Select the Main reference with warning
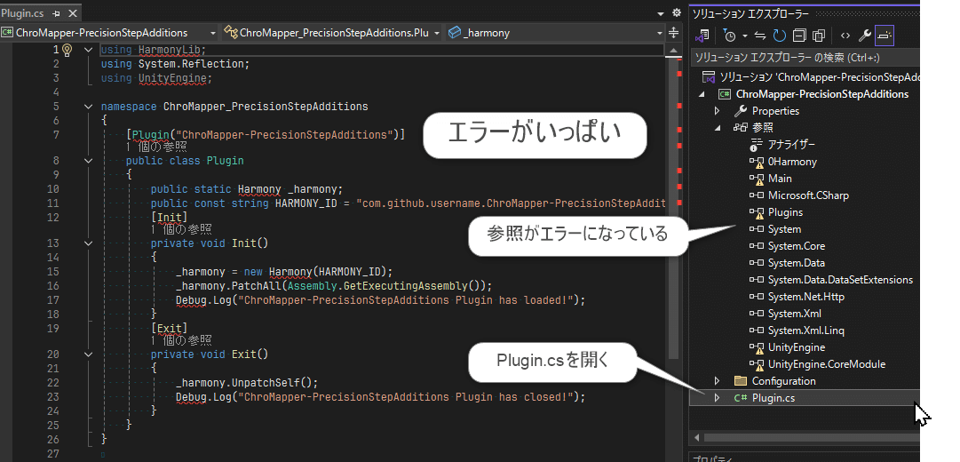960x462 pixels. pos(780,179)
